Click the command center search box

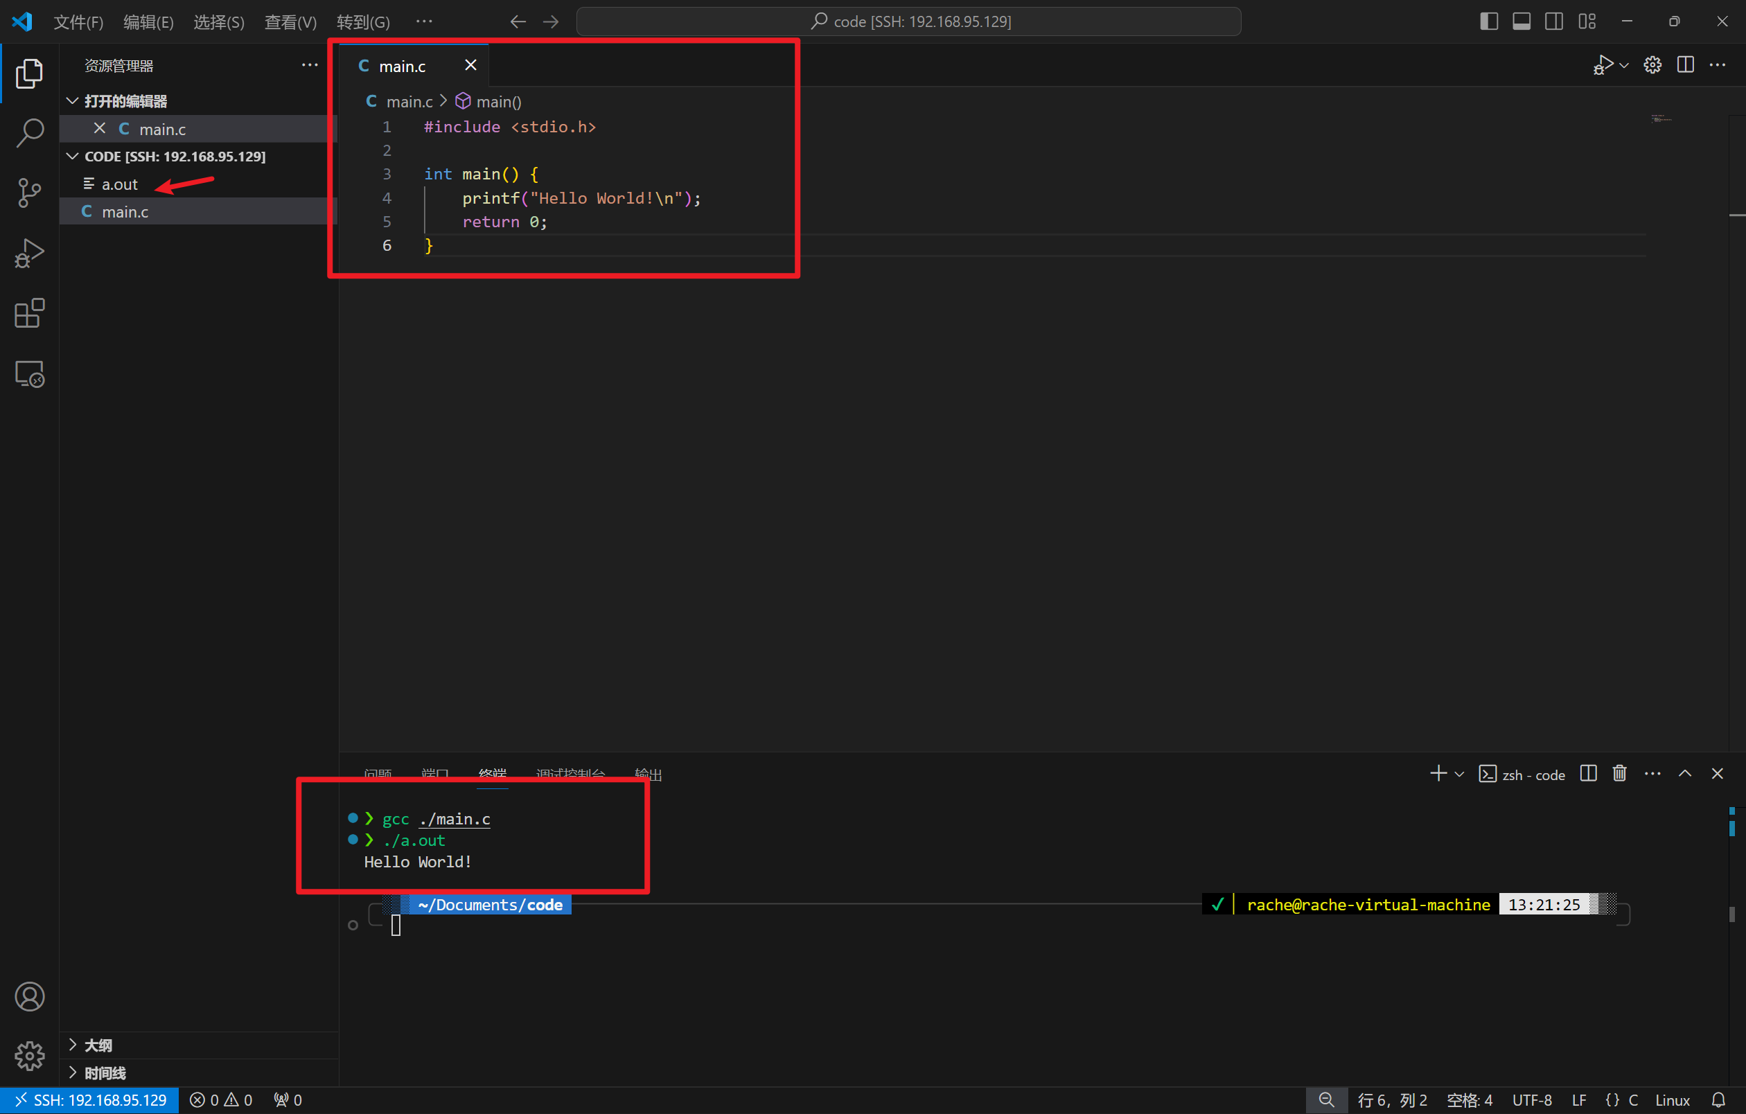coord(908,21)
